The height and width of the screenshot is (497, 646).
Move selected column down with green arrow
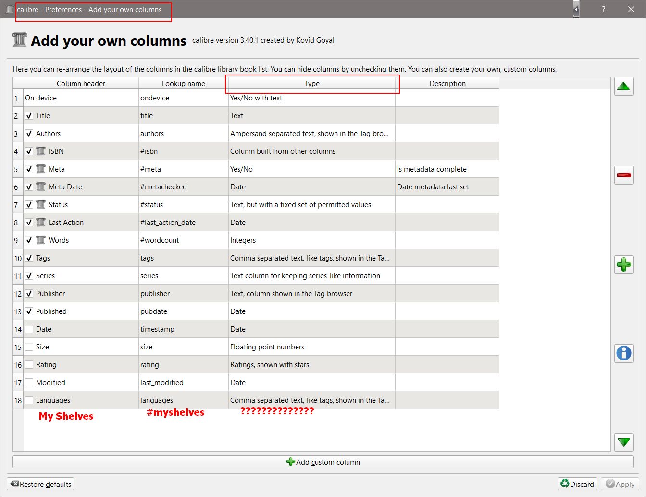623,442
